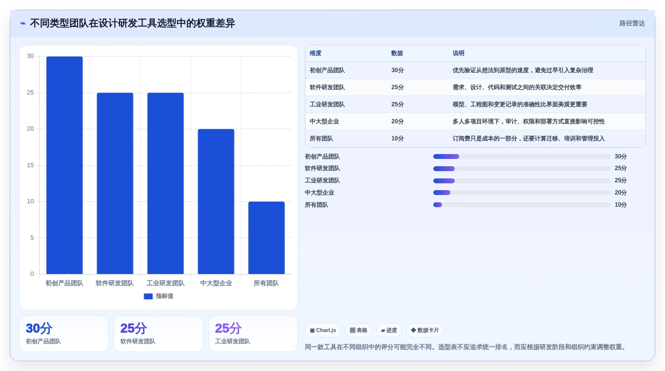Click the 20分 value beside progress bar
Viewport: 665px width, 371px height.
point(621,193)
